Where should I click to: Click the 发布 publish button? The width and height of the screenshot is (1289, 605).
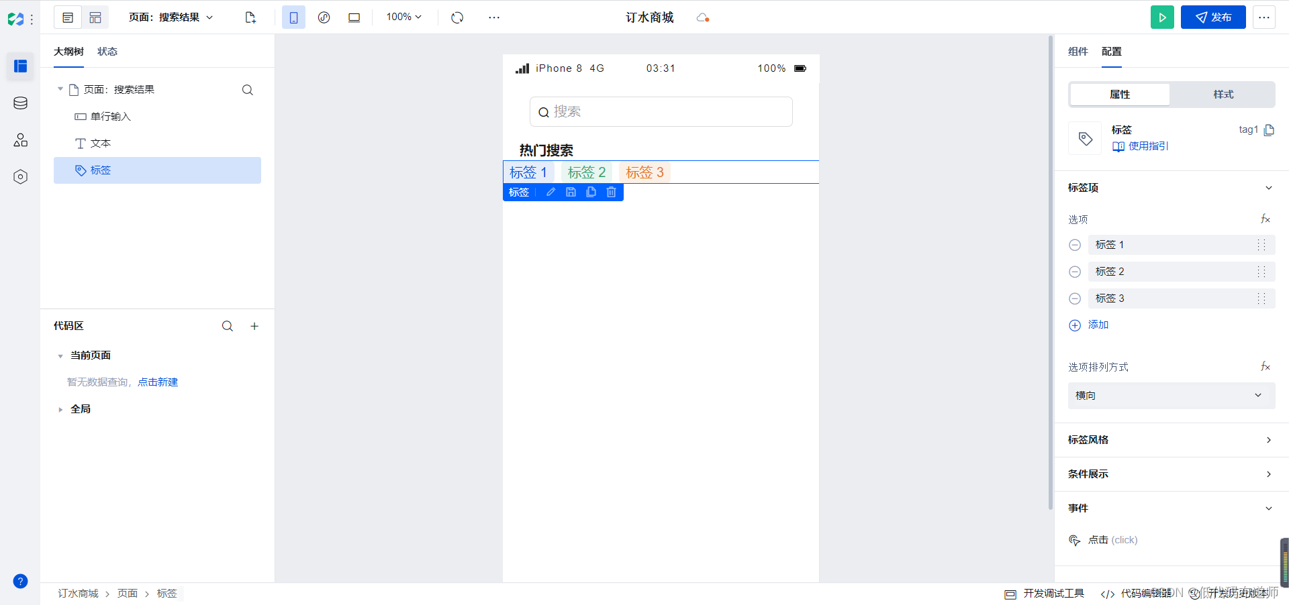(1213, 17)
